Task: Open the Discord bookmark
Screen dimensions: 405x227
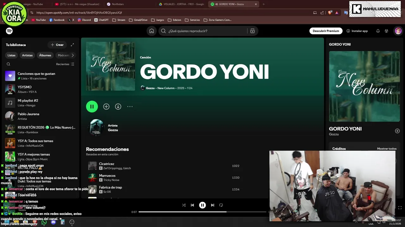Action: pyautogui.click(x=84, y=20)
